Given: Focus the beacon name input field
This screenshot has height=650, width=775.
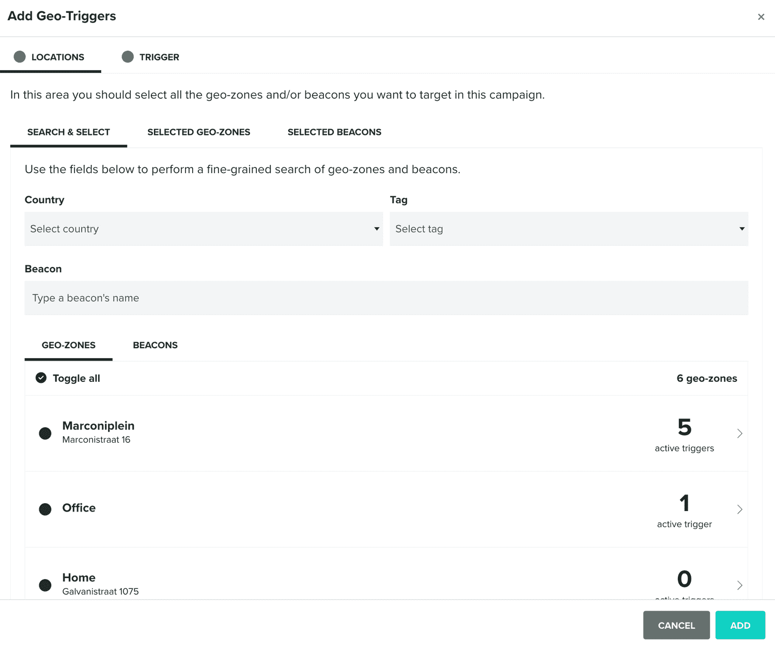Looking at the screenshot, I should tap(386, 298).
